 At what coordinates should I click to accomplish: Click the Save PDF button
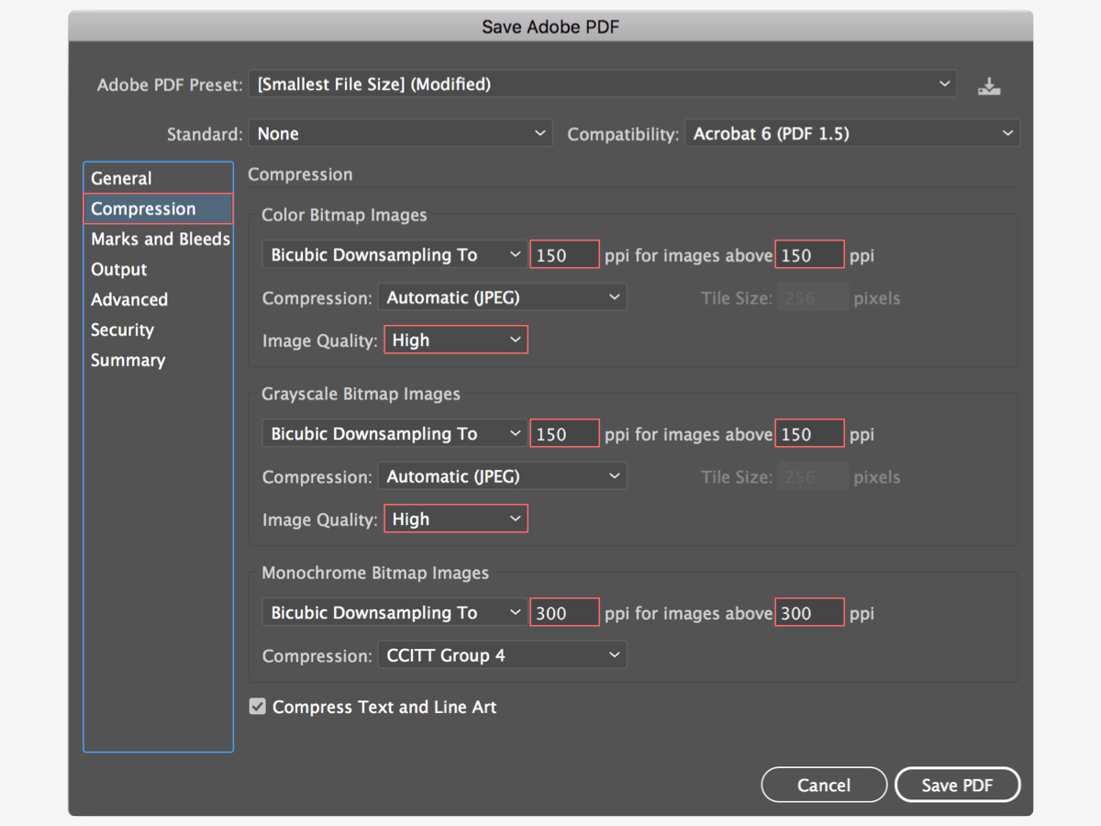(957, 785)
